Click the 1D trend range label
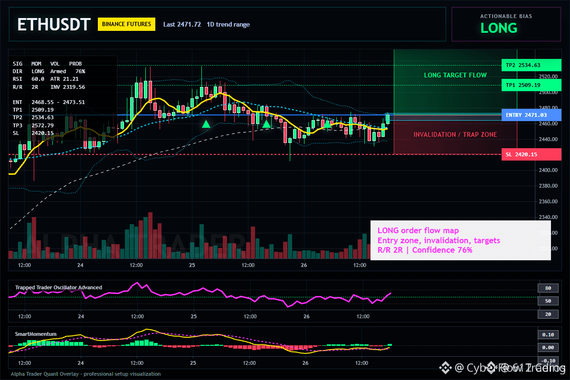 pyautogui.click(x=228, y=24)
